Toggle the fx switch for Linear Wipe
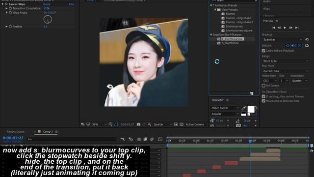The height and width of the screenshot is (177, 314). pyautogui.click(x=6, y=4)
